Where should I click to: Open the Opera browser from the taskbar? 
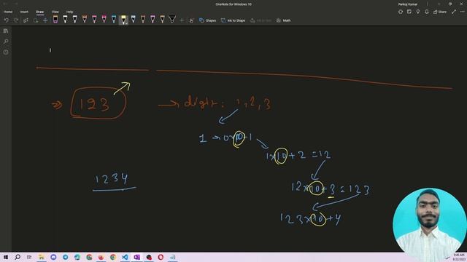pos(161,257)
